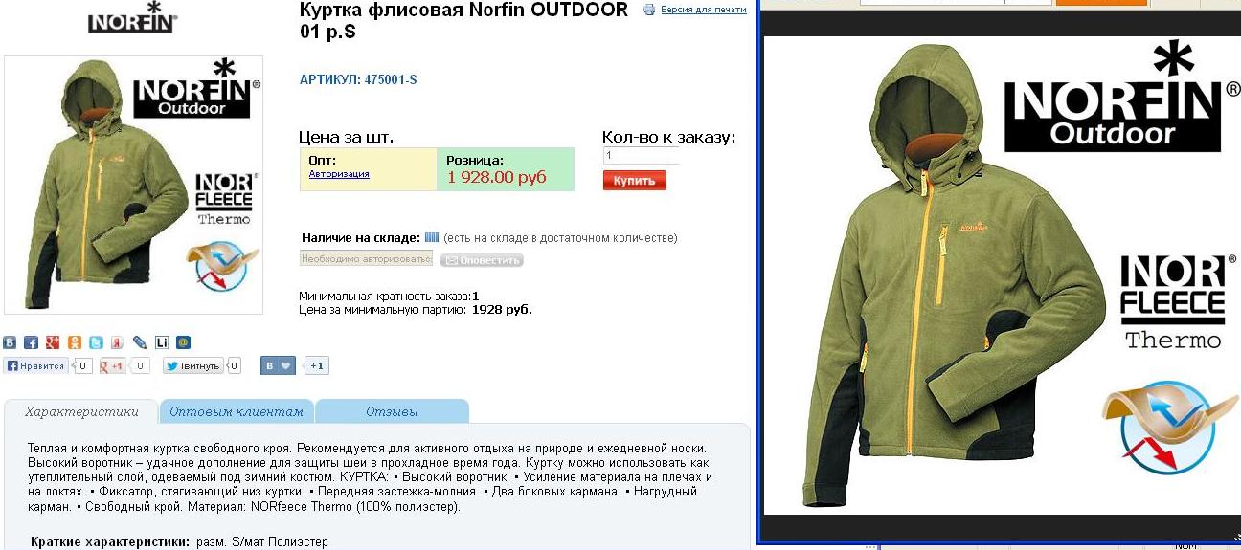Click the red Купить button
This screenshot has width=1241, height=550.
tap(635, 181)
